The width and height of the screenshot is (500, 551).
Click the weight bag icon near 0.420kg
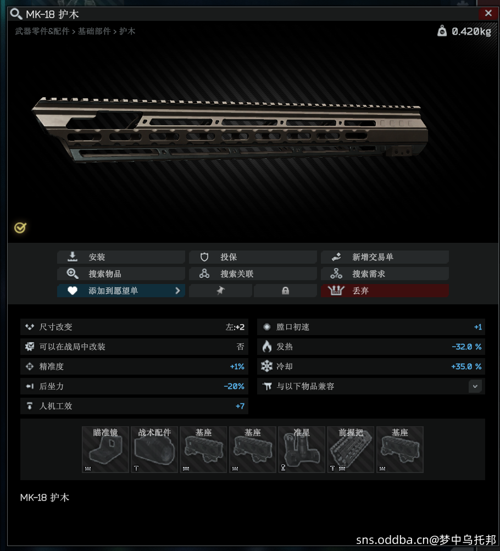tap(442, 31)
